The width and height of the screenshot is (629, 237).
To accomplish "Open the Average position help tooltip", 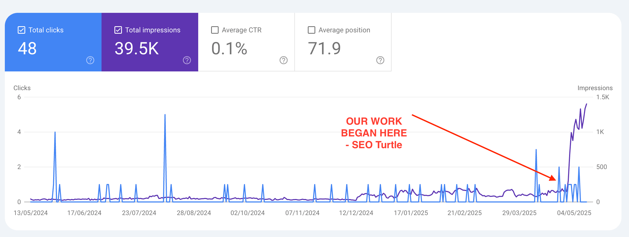I will pyautogui.click(x=380, y=60).
